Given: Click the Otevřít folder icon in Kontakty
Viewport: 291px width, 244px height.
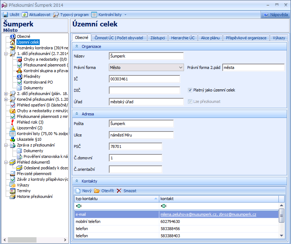Looking at the screenshot, I should click(x=97, y=191).
